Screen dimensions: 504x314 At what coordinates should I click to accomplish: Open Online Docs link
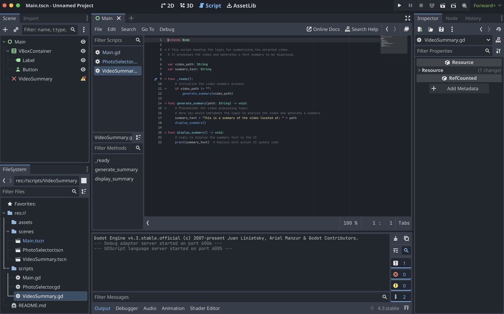point(323,29)
